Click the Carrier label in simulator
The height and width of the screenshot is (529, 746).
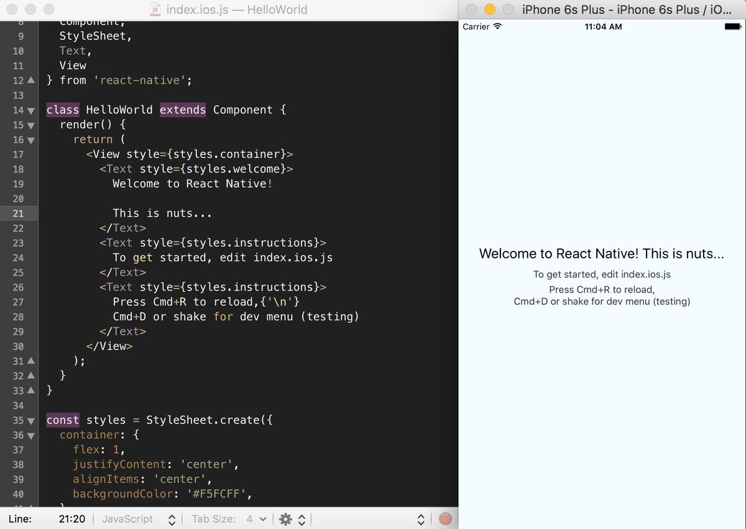476,27
